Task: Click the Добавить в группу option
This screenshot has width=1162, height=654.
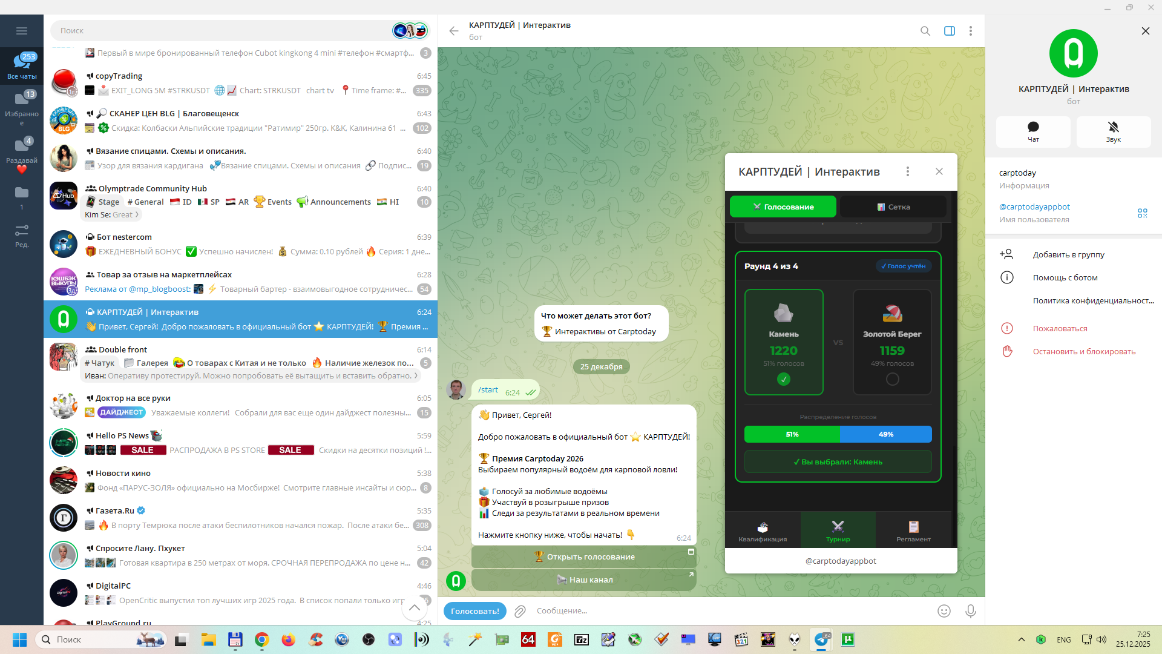Action: click(x=1068, y=254)
